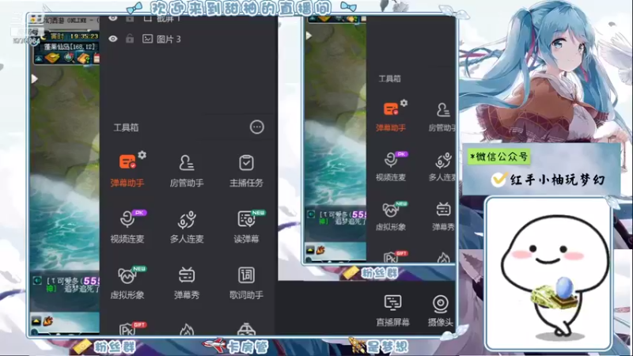The image size is (633, 356).
Task: Click the 工具箱 heading in the main panel
Action: pos(126,127)
